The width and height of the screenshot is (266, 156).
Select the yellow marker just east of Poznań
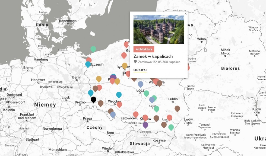tap(117, 81)
